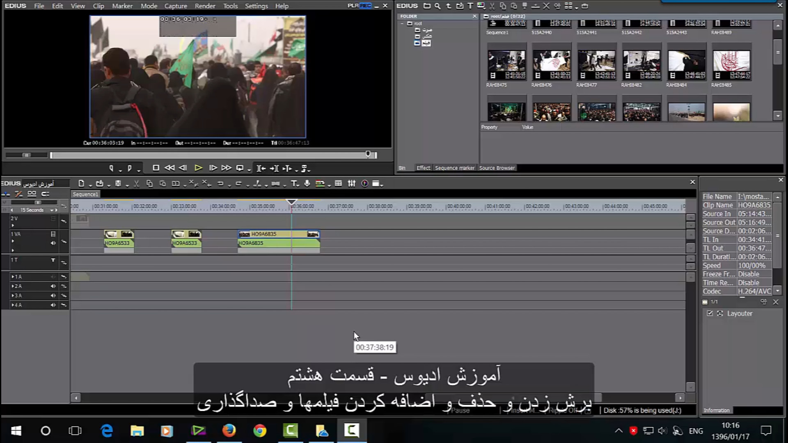This screenshot has width=788, height=443.
Task: Switch to the Source Browser tab
Action: [497, 168]
